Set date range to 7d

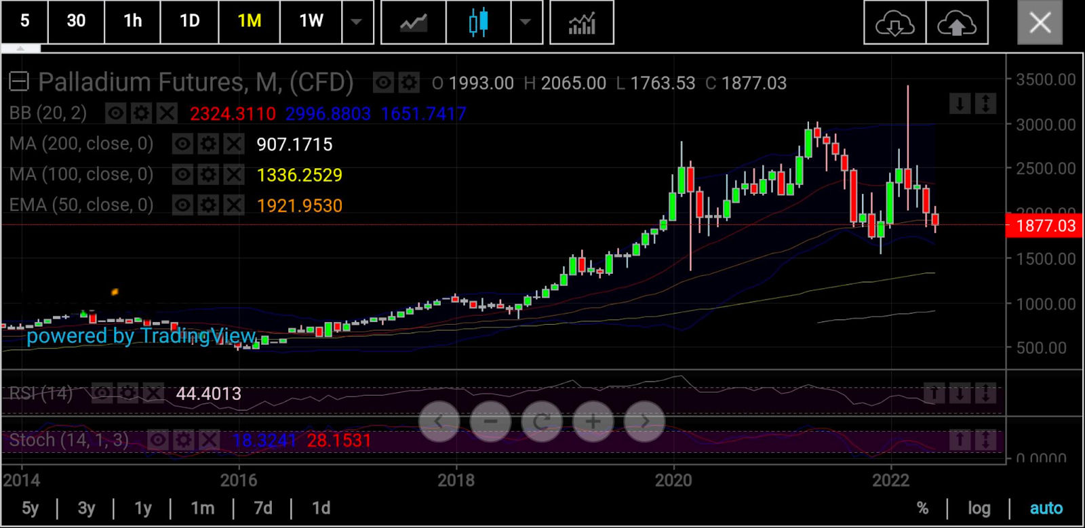262,508
